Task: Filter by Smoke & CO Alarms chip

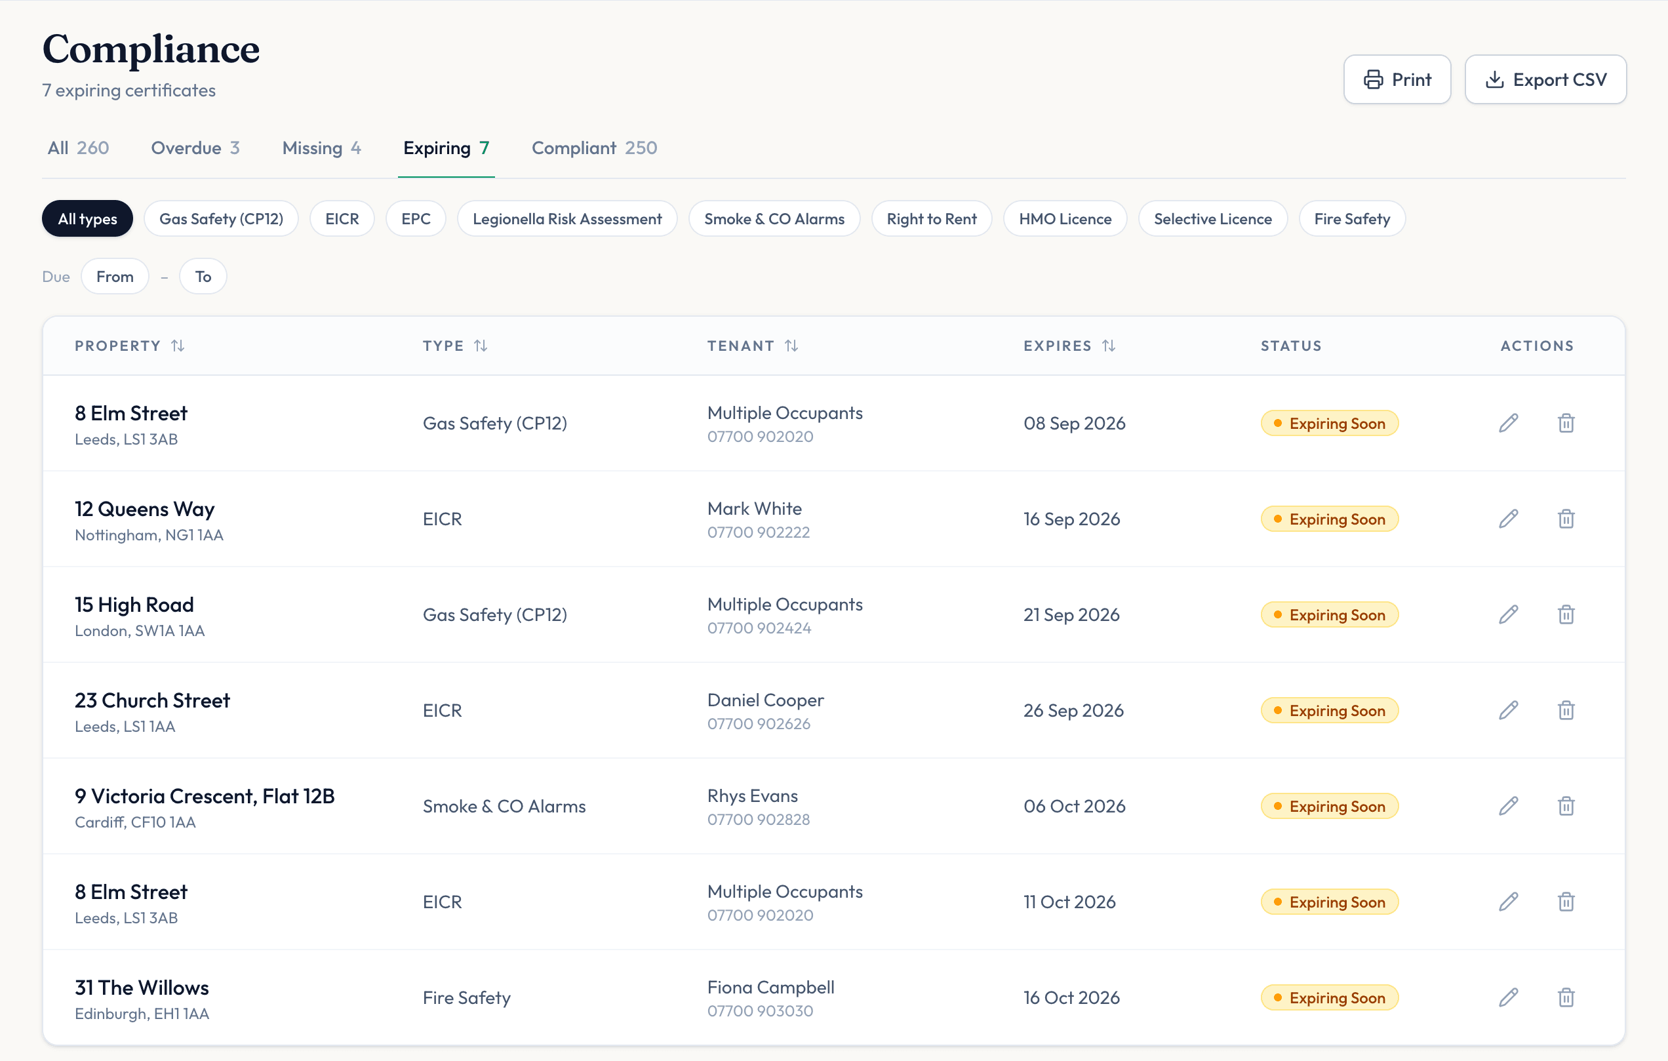Action: click(774, 219)
